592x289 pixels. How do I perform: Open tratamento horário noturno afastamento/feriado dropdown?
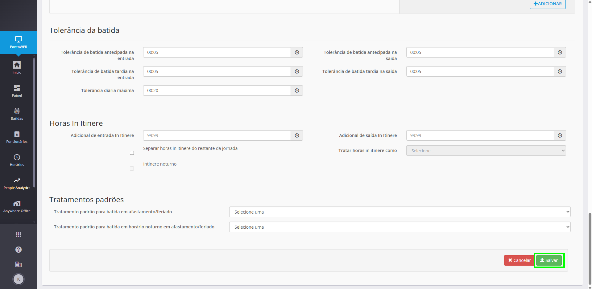[x=400, y=227]
